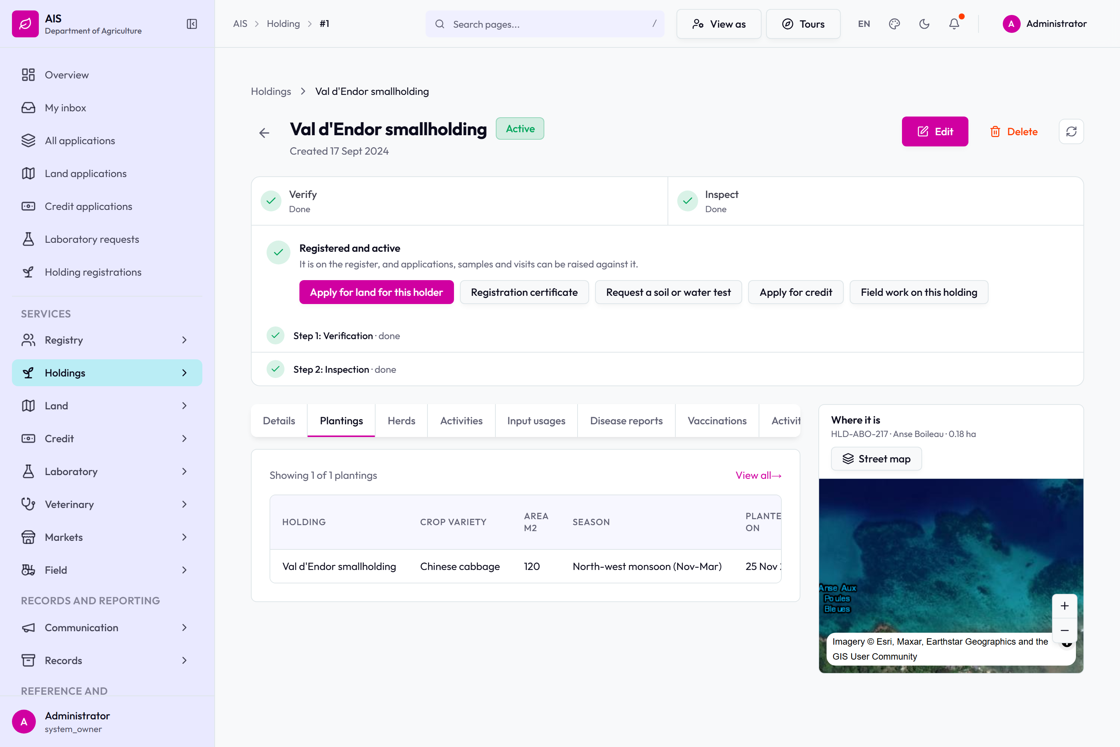This screenshot has width=1120, height=747.
Task: Open My inbox
Action: pyautogui.click(x=107, y=108)
